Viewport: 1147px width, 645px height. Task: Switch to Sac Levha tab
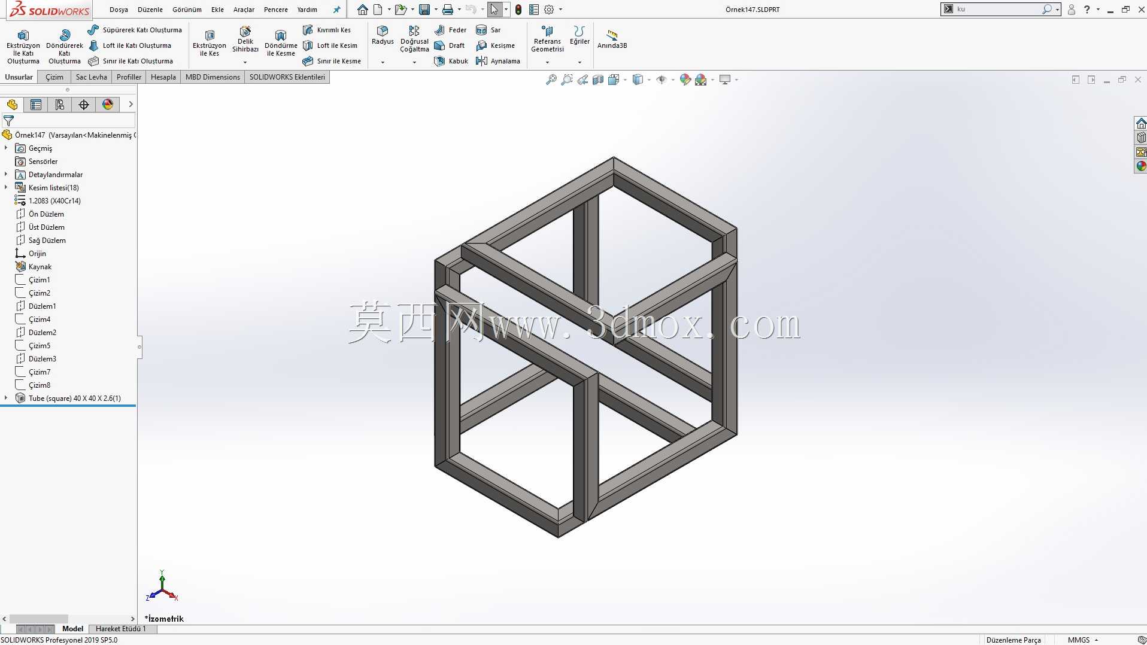(x=91, y=77)
